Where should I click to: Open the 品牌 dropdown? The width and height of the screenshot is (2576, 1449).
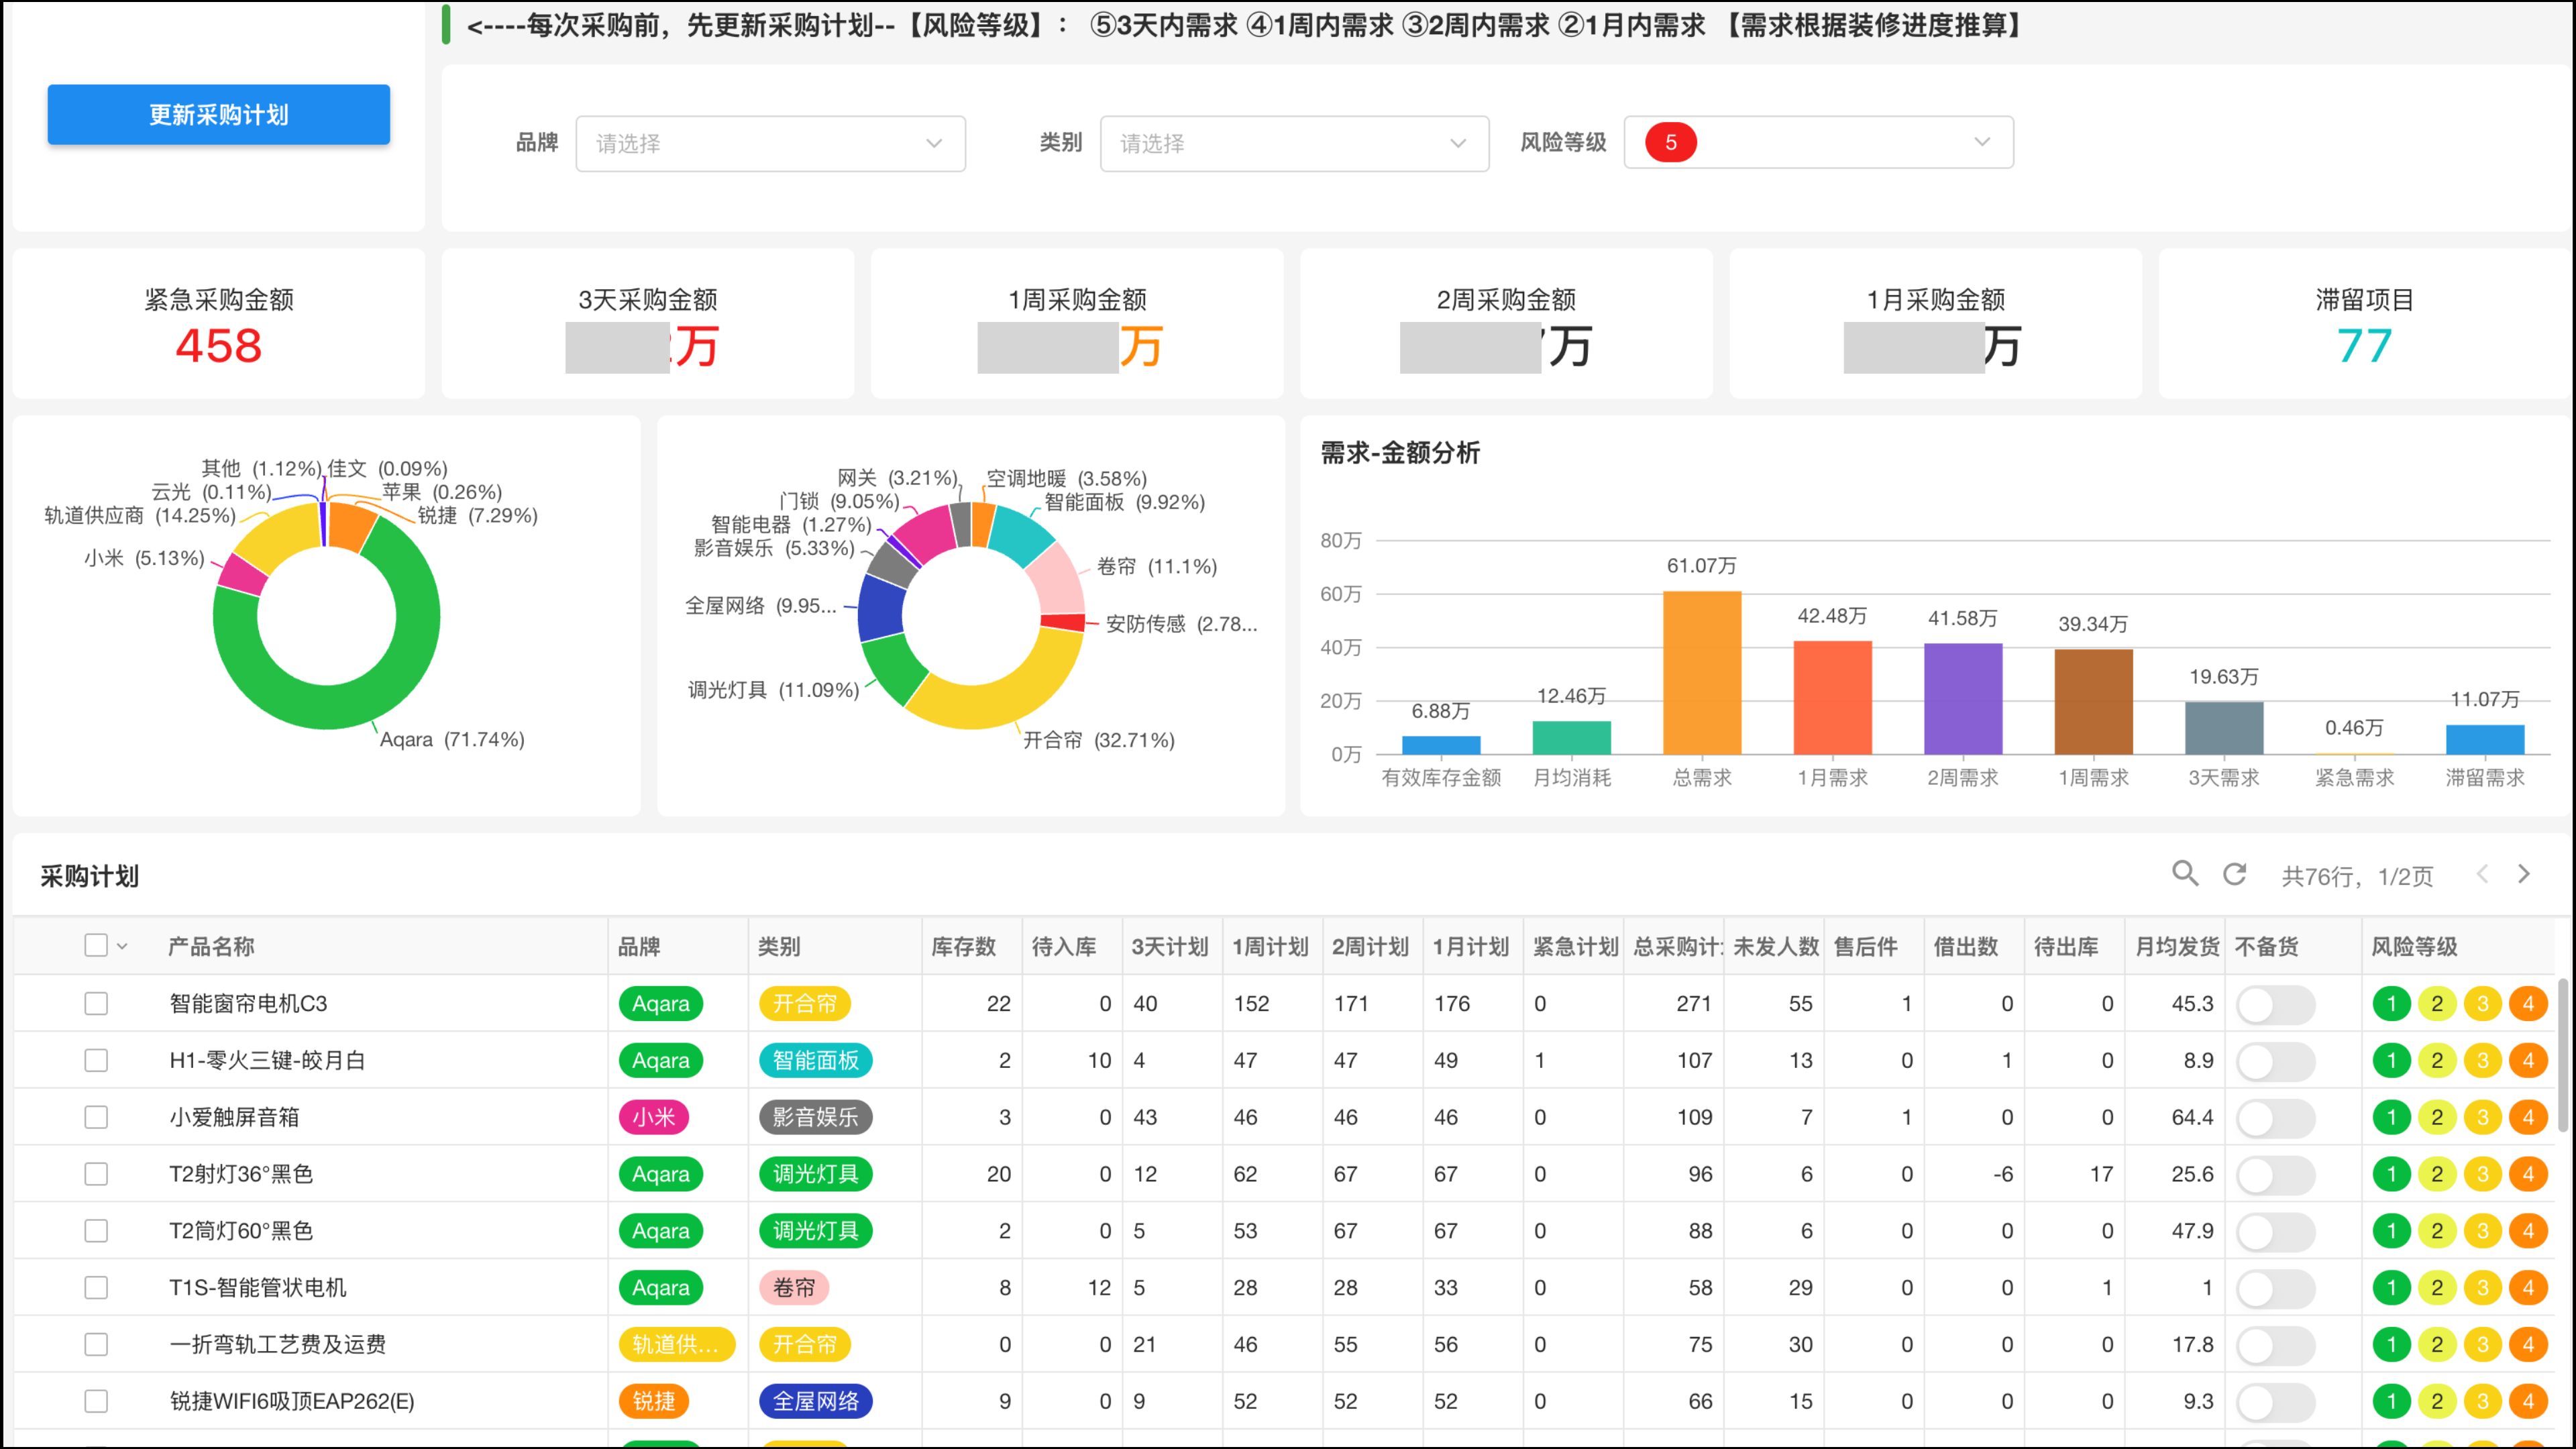[x=770, y=143]
